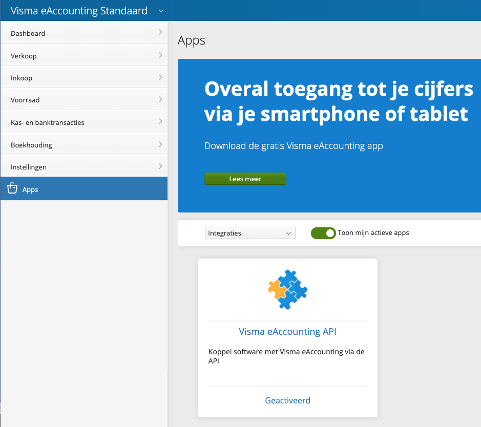
Task: Expand the Instellingen menu chevron
Action: pos(160,166)
